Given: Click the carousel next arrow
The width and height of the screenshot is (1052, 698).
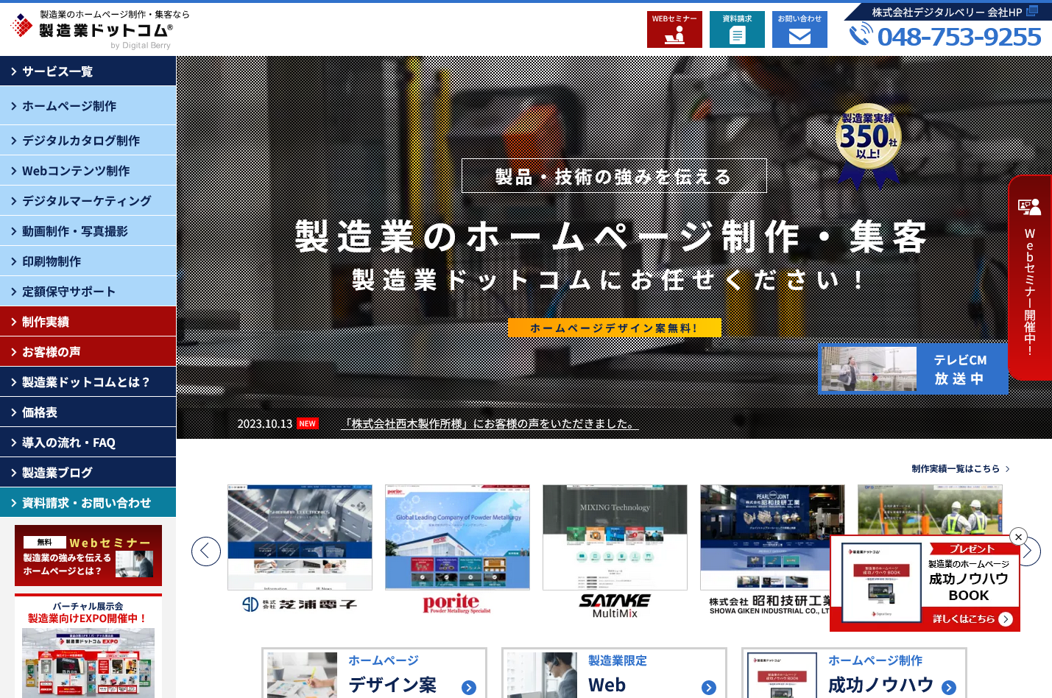Looking at the screenshot, I should (1028, 551).
